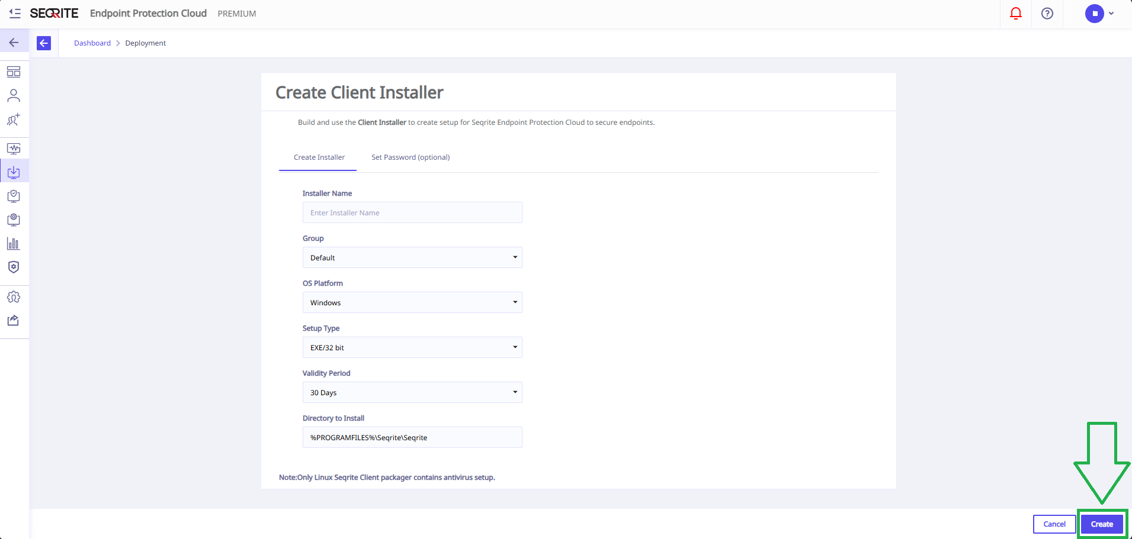Collapse the navigation menu at top-left
The height and width of the screenshot is (539, 1132).
(x=15, y=13)
